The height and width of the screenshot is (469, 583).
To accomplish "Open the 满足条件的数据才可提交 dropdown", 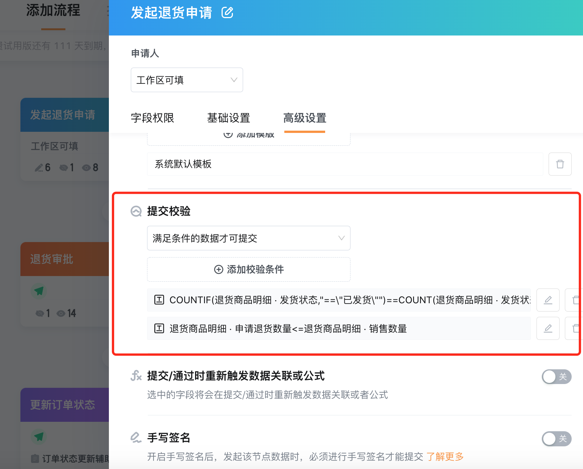I will point(248,238).
